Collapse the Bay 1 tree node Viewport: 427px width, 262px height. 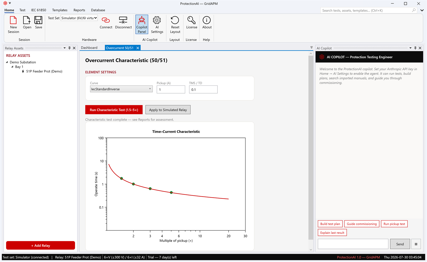point(12,67)
